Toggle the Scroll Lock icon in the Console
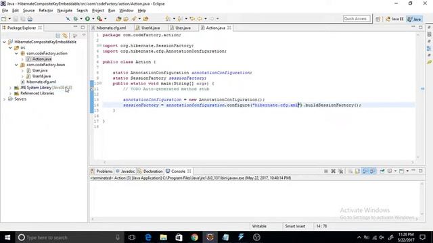The width and height of the screenshot is (433, 243). (x=357, y=171)
